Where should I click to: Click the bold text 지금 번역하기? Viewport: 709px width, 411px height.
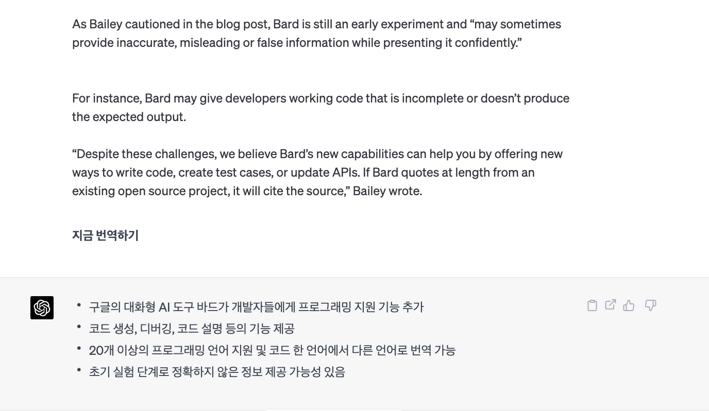105,236
